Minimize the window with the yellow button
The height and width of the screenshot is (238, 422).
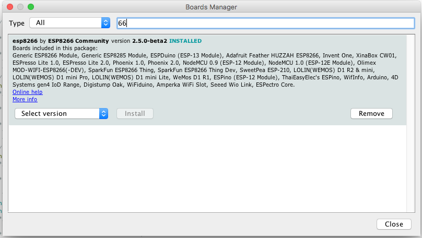(20, 7)
